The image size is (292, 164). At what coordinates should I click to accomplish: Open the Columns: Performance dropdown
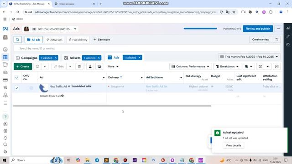point(190,67)
